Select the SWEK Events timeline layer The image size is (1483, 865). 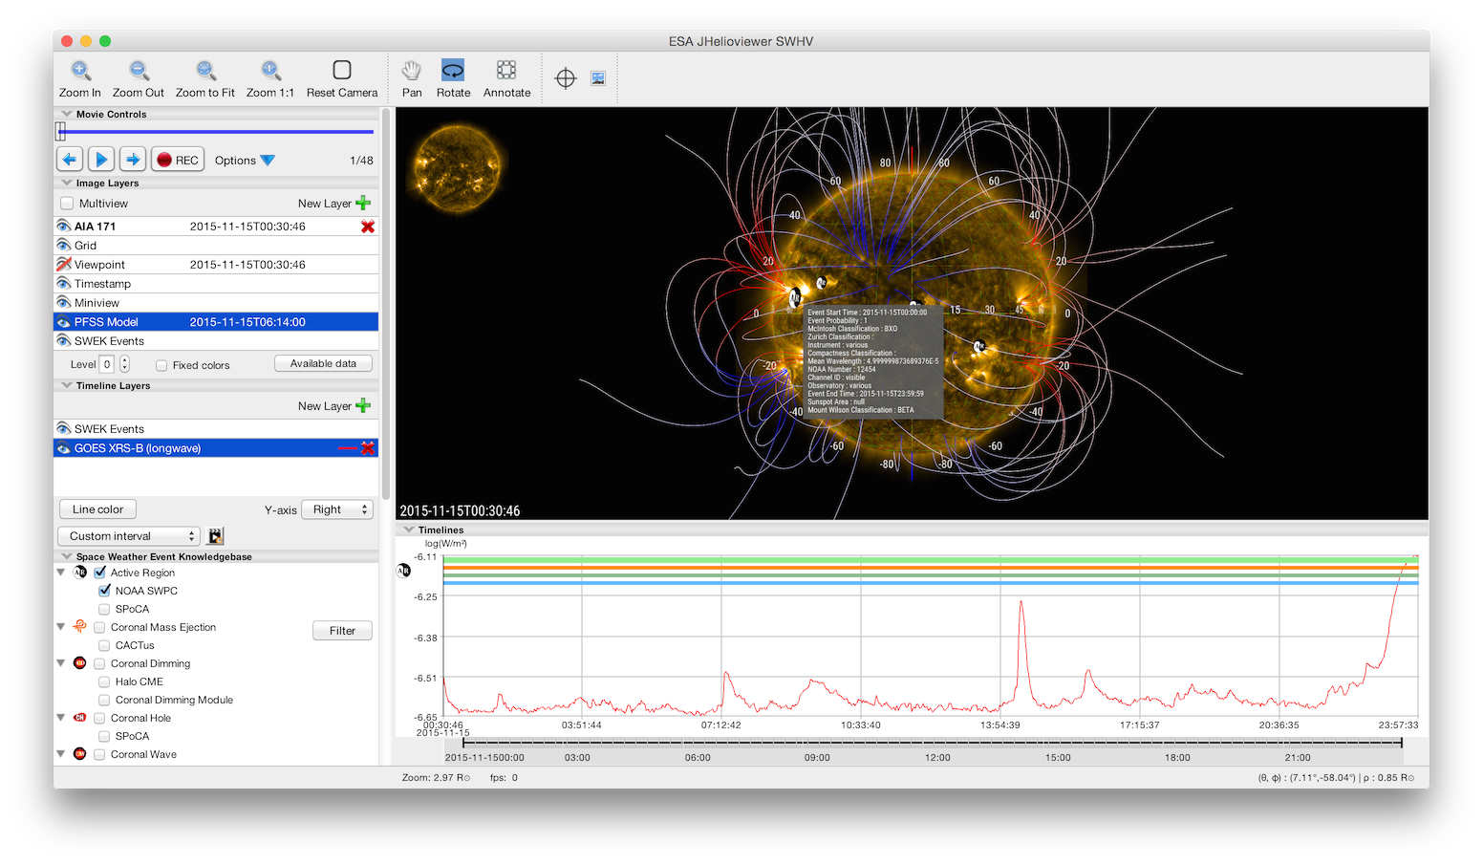[216, 429]
